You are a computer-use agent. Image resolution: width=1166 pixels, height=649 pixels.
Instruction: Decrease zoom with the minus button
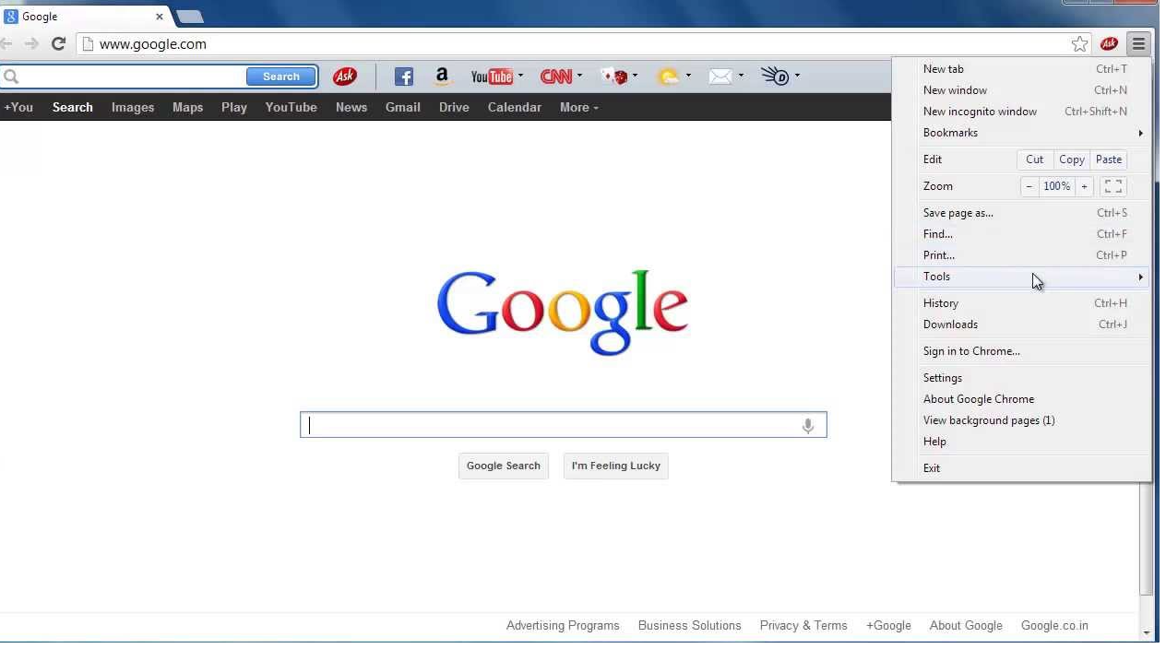point(1029,186)
